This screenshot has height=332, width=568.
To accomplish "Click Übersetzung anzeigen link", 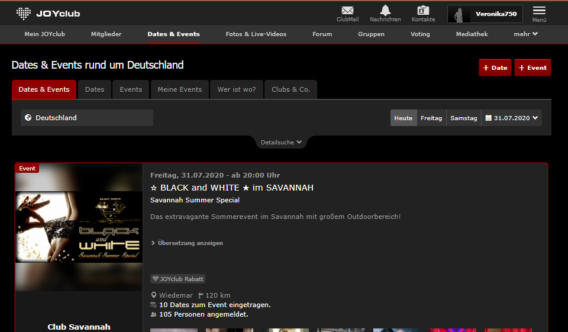I will 190,243.
